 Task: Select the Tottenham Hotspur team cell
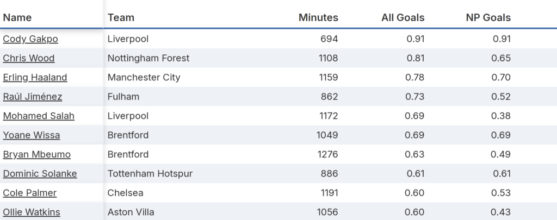(150, 174)
